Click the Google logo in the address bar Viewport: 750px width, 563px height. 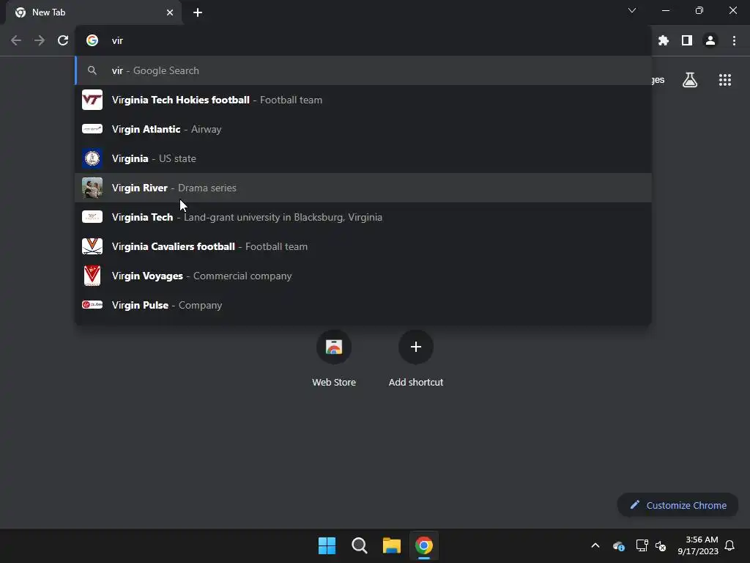pyautogui.click(x=92, y=41)
